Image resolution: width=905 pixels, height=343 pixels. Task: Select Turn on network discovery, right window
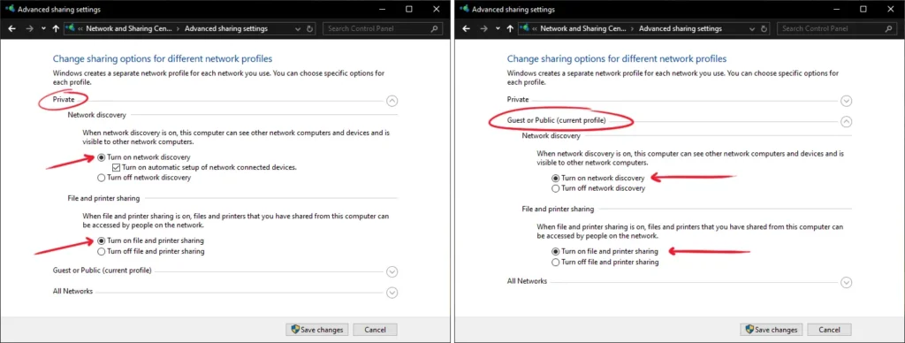pyautogui.click(x=598, y=178)
